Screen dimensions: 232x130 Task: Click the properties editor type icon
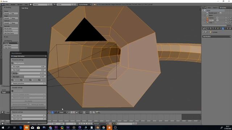[204, 28]
